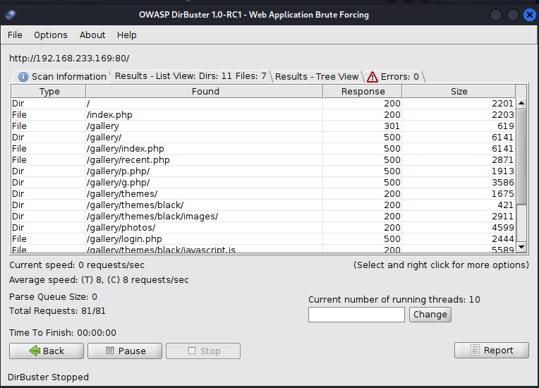
Task: Switch to Scan Information tab
Action: [62, 76]
